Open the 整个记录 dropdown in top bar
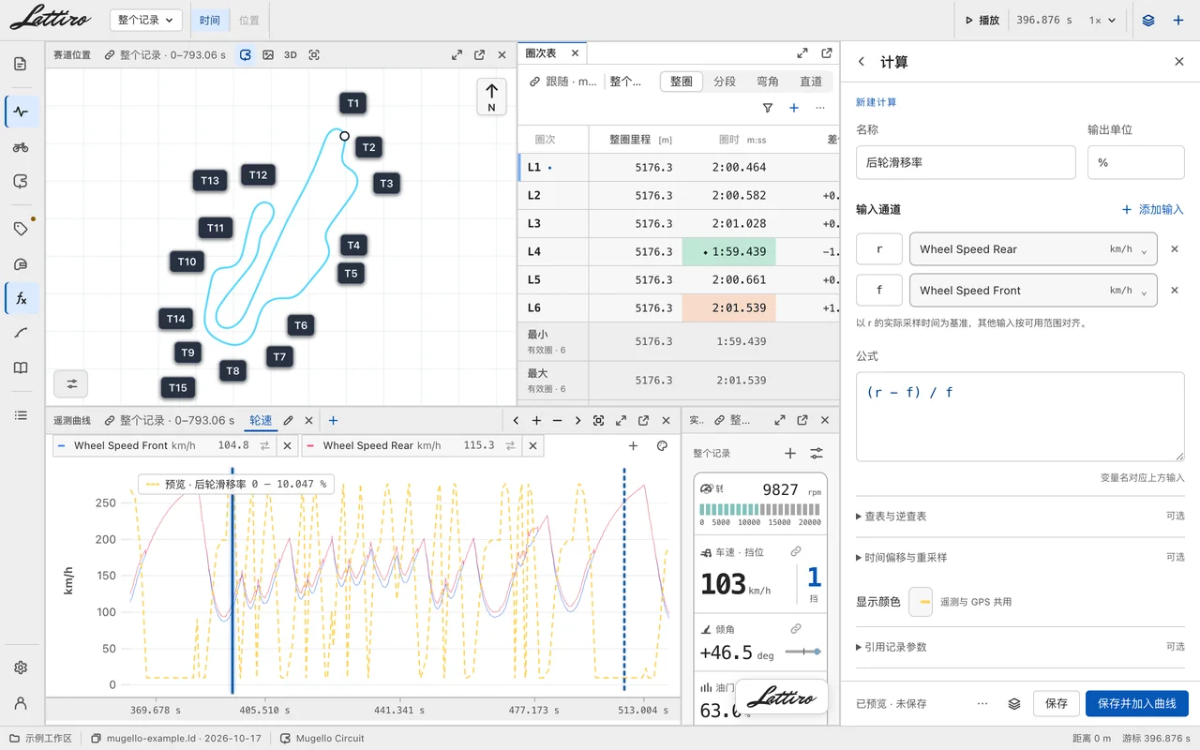1200x750 pixels. pyautogui.click(x=146, y=20)
